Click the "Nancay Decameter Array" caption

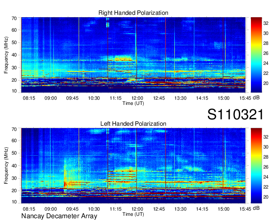[59, 216]
